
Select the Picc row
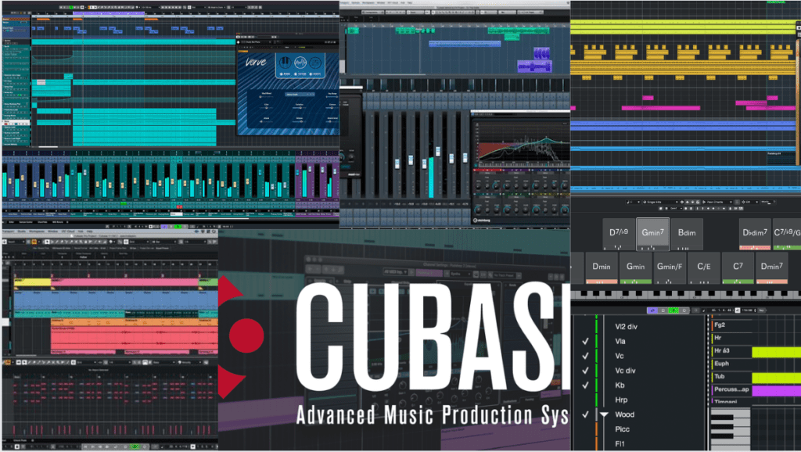click(x=622, y=429)
